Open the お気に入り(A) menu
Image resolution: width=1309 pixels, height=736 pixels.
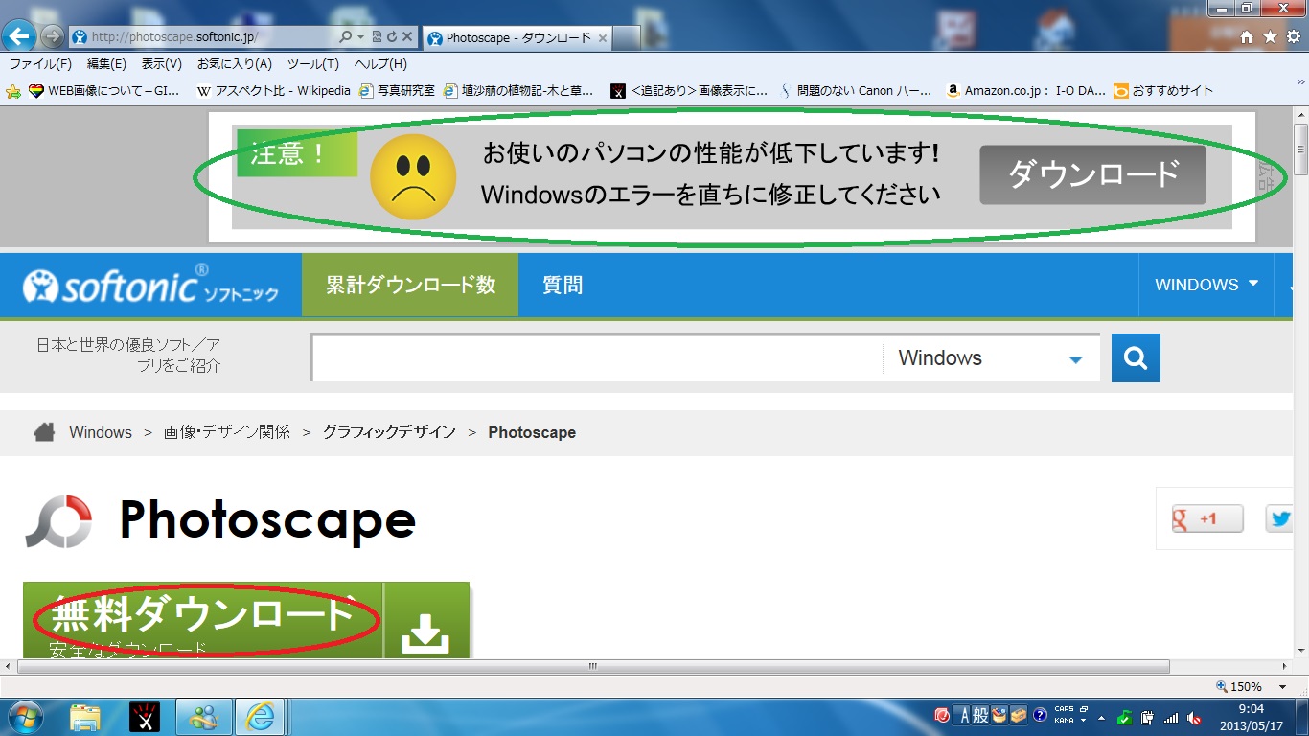click(x=235, y=64)
